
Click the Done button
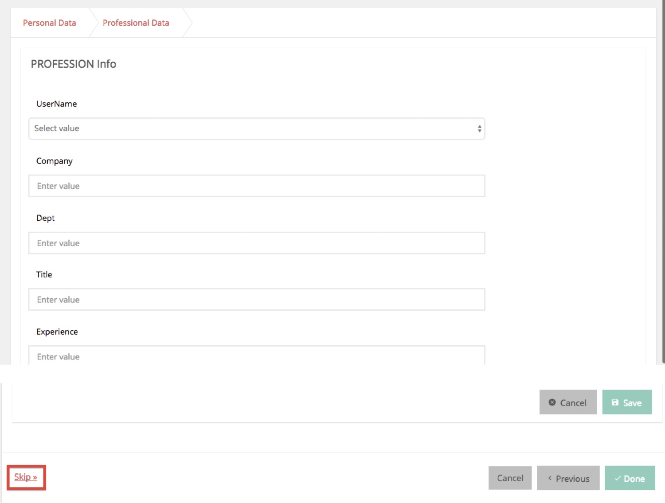[630, 478]
